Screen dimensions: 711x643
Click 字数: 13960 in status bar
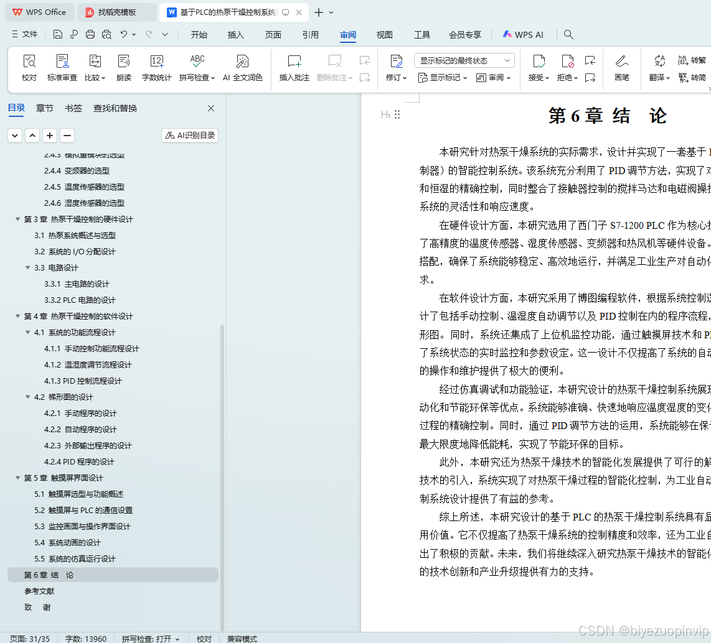(86, 639)
